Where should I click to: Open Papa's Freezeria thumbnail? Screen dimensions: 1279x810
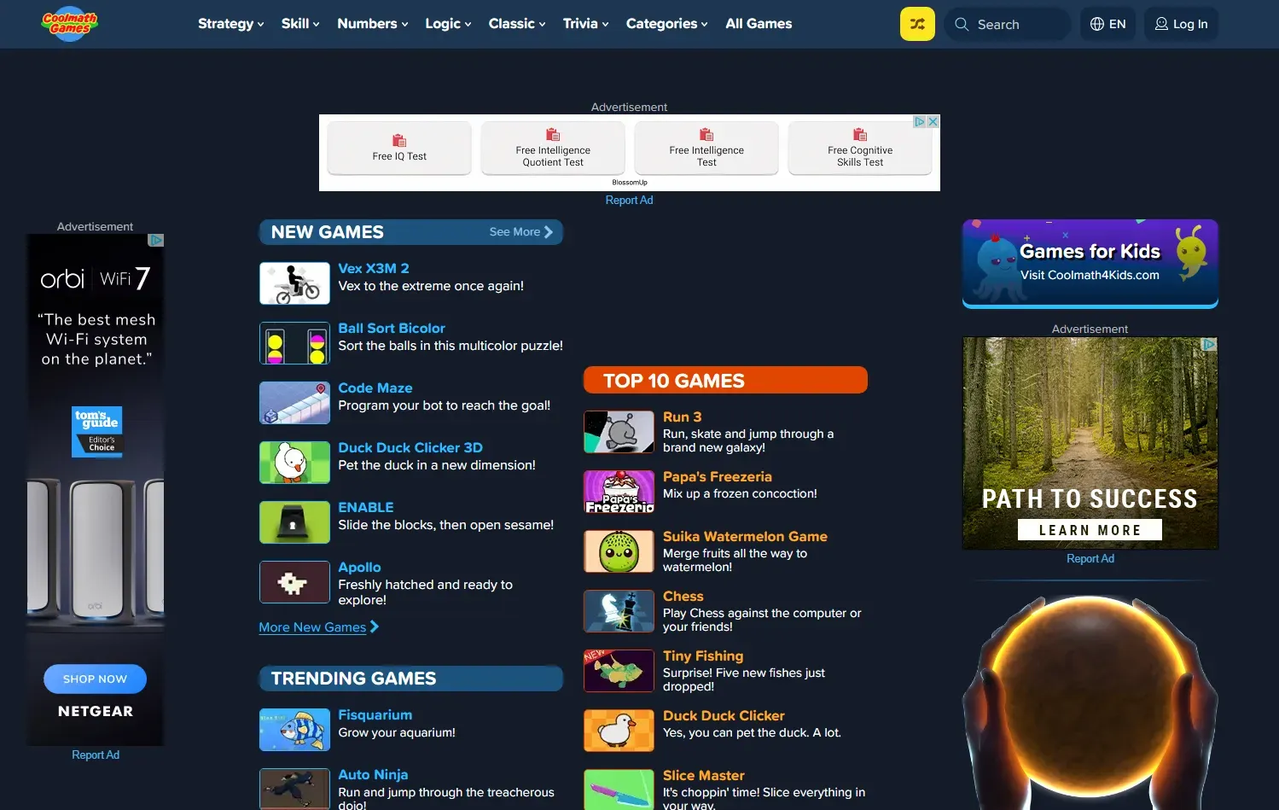click(619, 492)
